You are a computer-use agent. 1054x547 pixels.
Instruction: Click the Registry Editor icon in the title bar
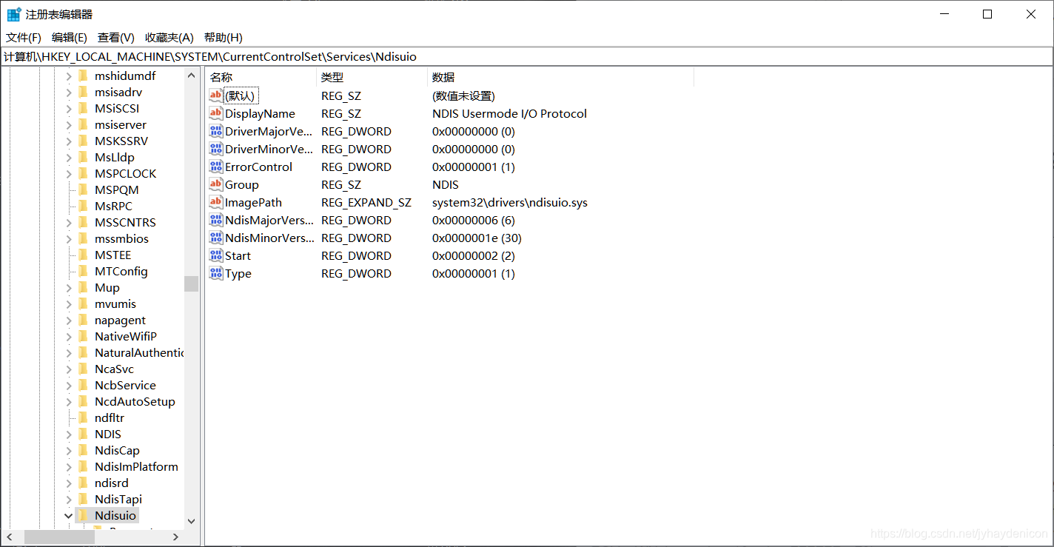14,14
